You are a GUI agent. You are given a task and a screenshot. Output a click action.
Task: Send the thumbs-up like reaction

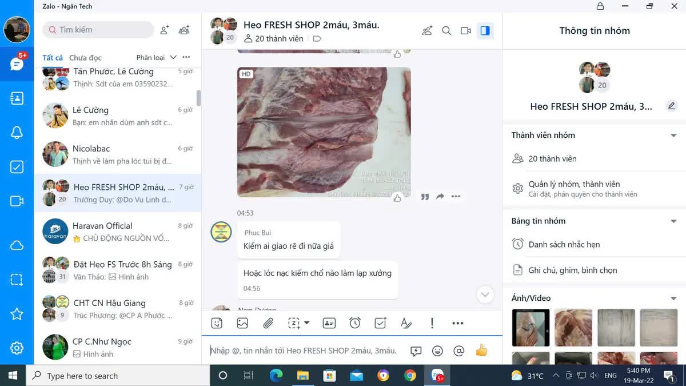coord(481,351)
